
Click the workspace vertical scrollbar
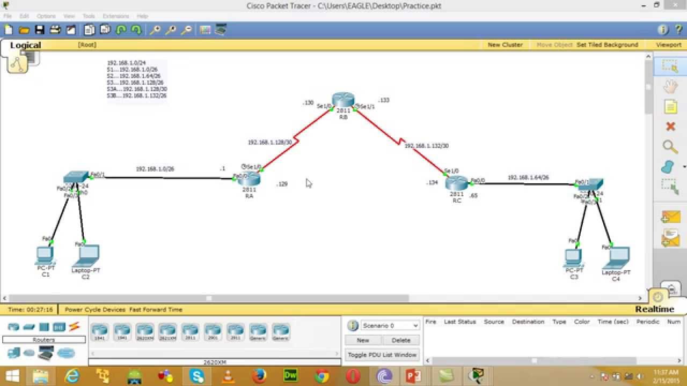click(x=648, y=86)
